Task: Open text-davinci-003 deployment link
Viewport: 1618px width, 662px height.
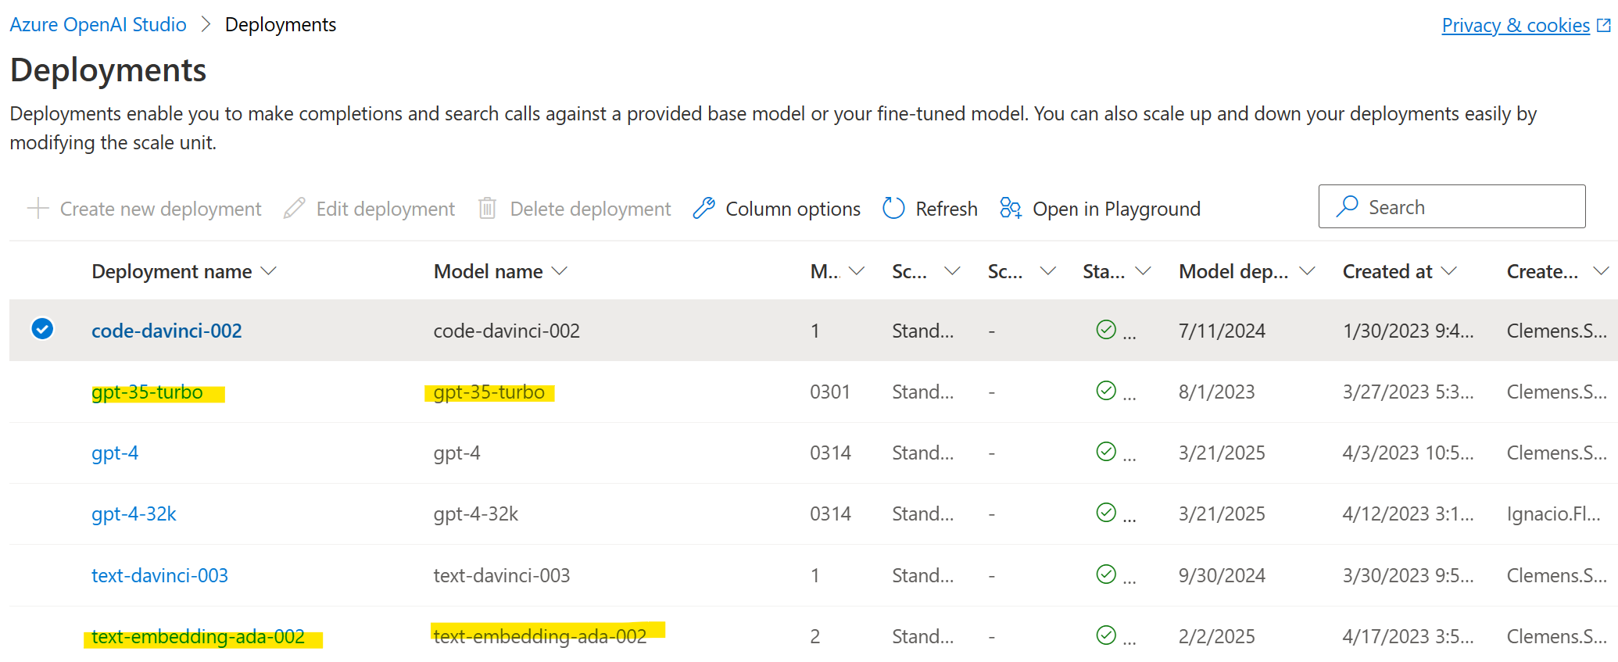Action: [159, 575]
